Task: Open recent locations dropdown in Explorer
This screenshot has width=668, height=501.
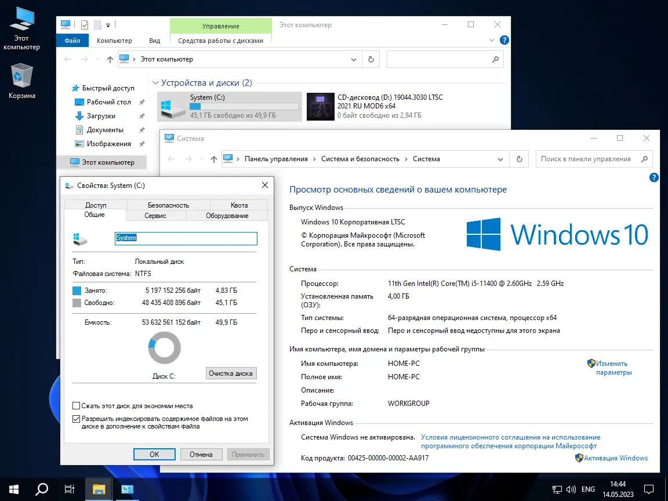Action: 98,59
